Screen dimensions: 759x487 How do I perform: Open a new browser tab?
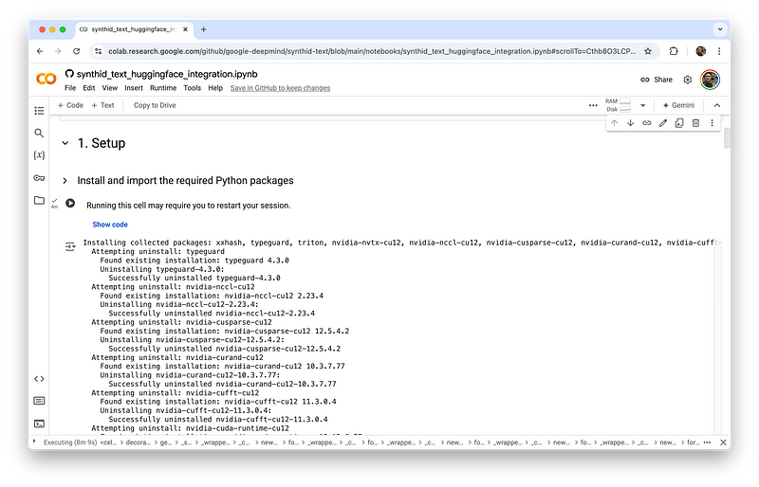pyautogui.click(x=204, y=29)
